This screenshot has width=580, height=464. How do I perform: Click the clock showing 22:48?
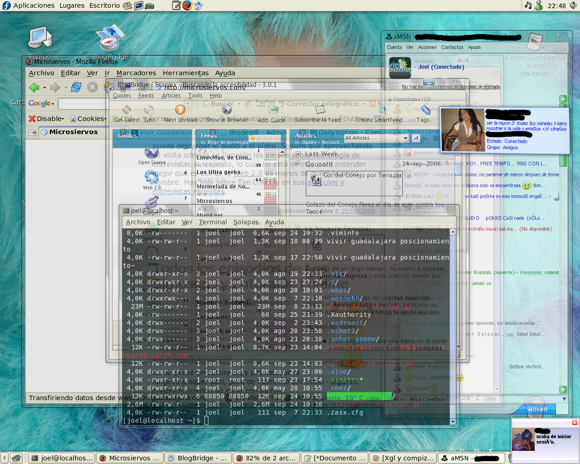tap(556, 5)
